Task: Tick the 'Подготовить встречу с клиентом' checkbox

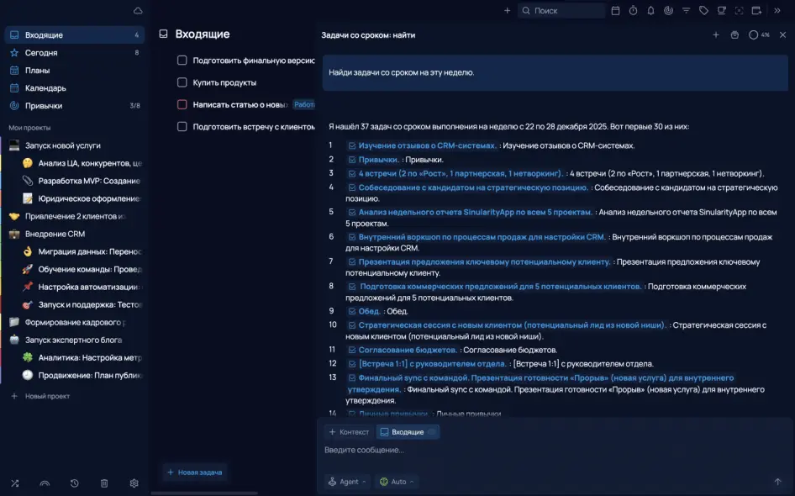Action: click(182, 126)
